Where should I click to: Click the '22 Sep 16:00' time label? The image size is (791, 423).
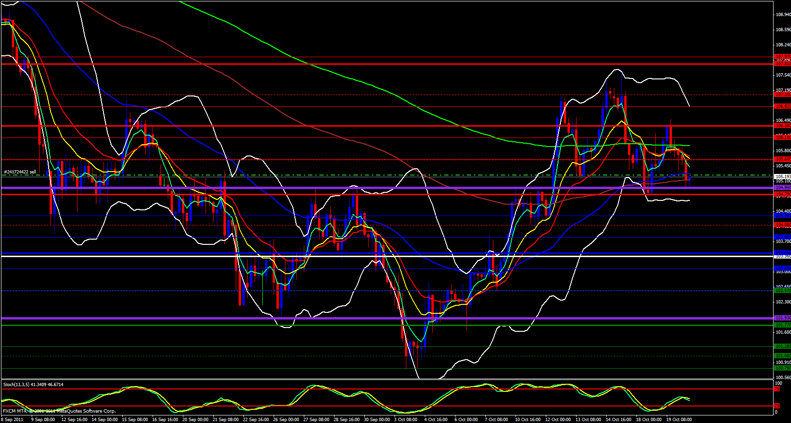click(256, 419)
